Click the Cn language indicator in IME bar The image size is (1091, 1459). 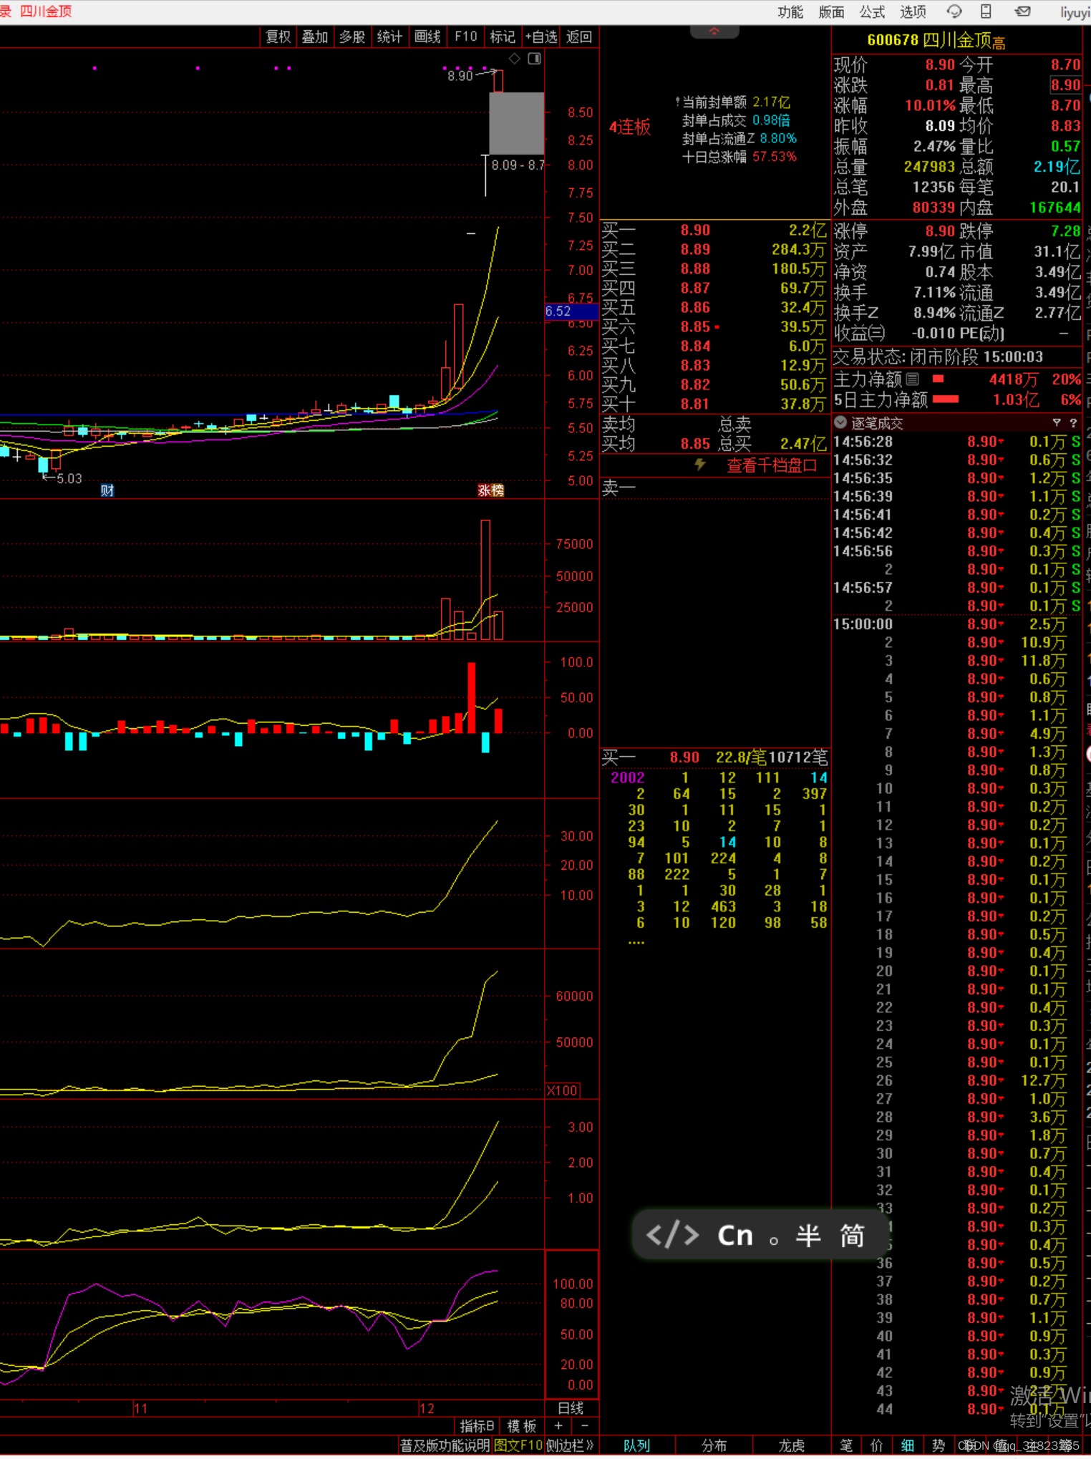pyautogui.click(x=735, y=1236)
